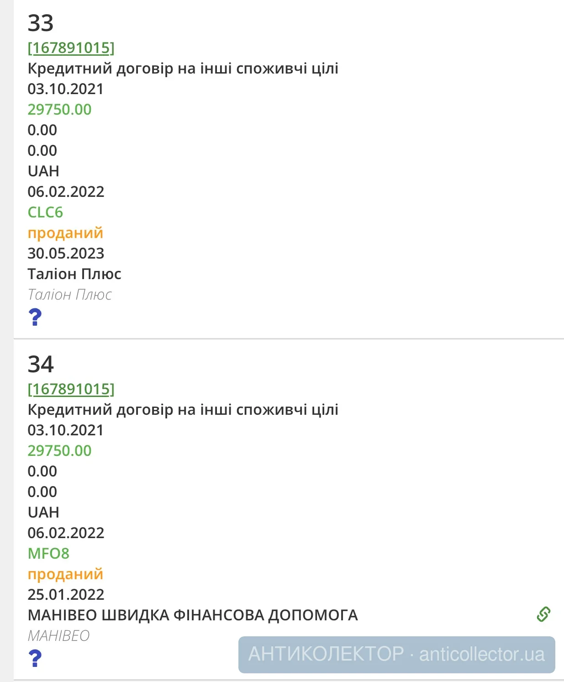Click the green 29750.00 amount in record 34
This screenshot has height=682, width=564.
tap(59, 450)
